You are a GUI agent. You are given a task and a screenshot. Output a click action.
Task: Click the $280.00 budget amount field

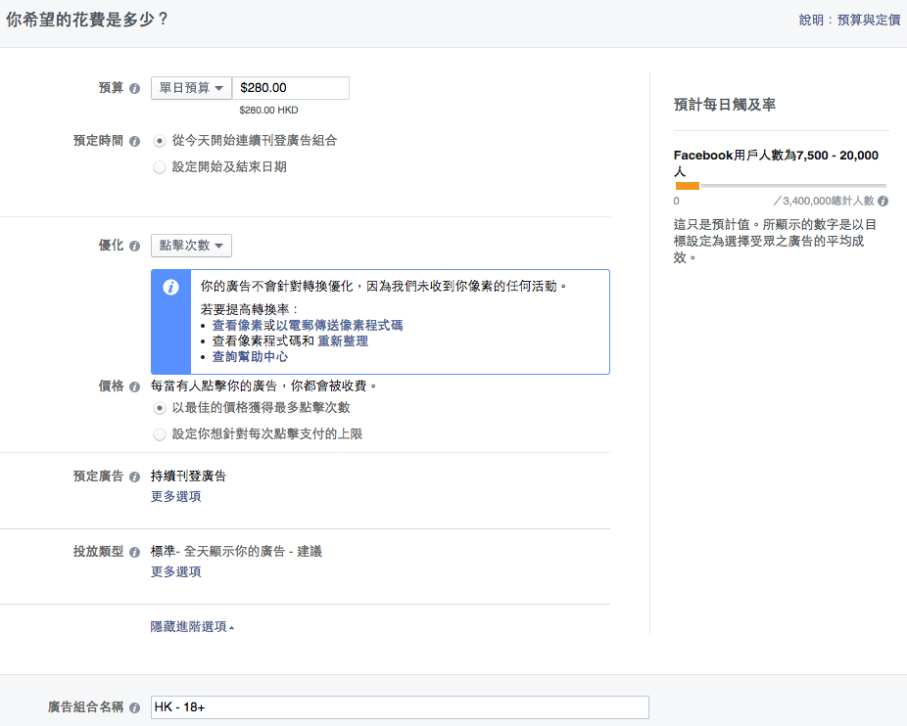[290, 88]
